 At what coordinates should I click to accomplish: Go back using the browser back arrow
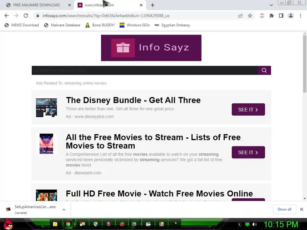pos(7,16)
